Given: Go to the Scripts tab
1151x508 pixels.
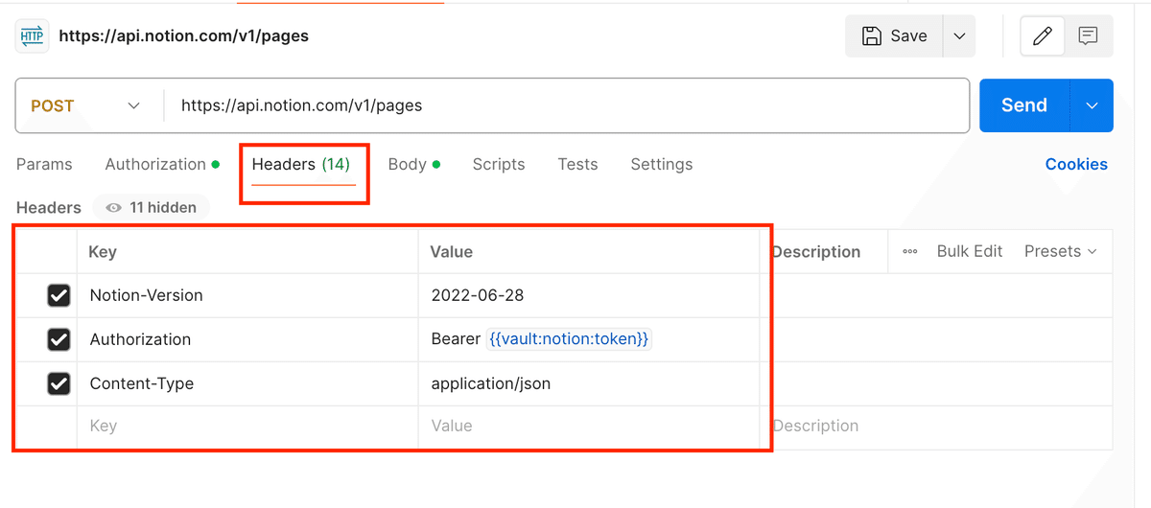Looking at the screenshot, I should (x=499, y=164).
